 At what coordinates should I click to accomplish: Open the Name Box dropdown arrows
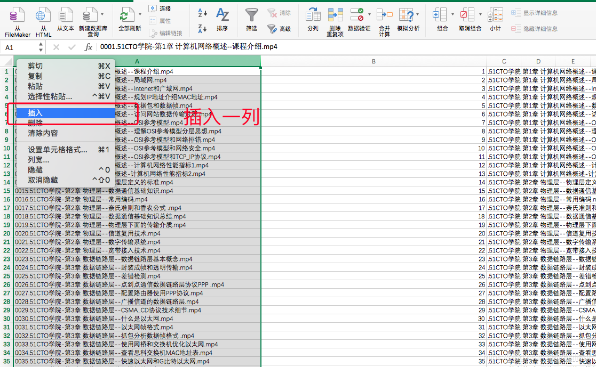[x=41, y=47]
